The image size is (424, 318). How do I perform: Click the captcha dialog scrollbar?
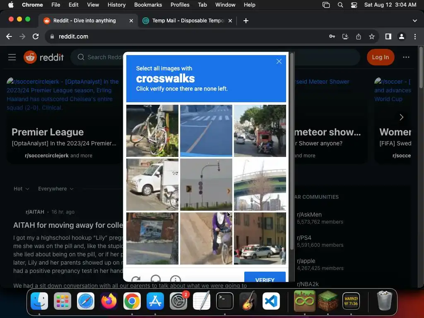(x=292, y=152)
